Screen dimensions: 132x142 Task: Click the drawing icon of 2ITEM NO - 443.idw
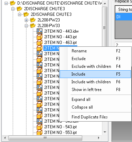click(40, 31)
